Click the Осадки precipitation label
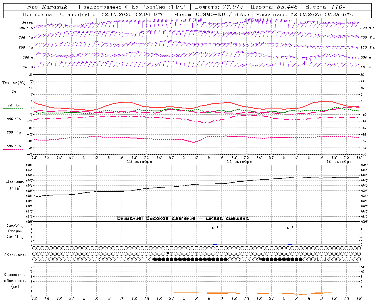 pyautogui.click(x=15, y=231)
